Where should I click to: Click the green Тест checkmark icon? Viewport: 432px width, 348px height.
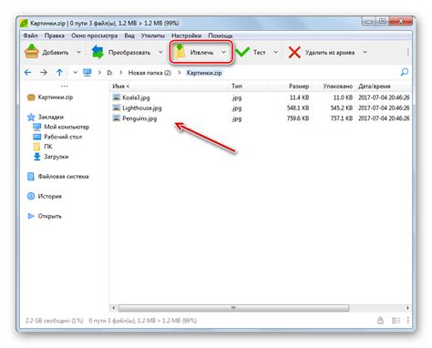click(242, 52)
